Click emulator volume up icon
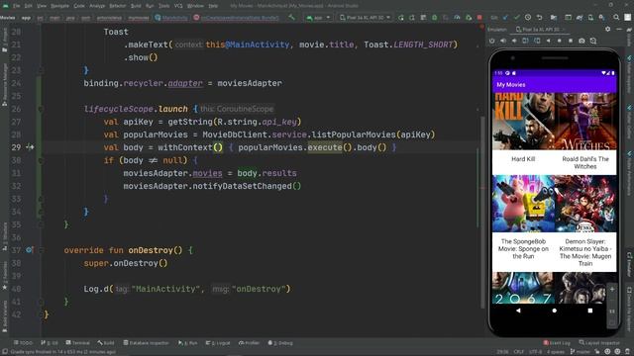634x356 pixels. coord(503,41)
